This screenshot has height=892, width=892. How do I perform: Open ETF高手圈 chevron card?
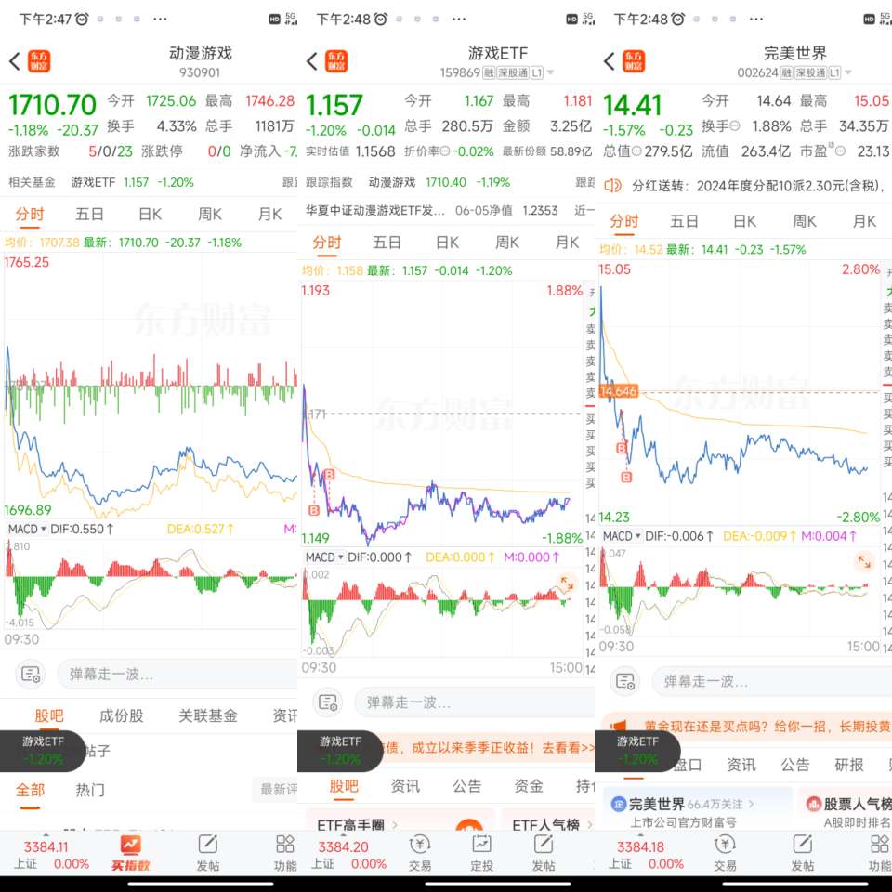pos(394,824)
